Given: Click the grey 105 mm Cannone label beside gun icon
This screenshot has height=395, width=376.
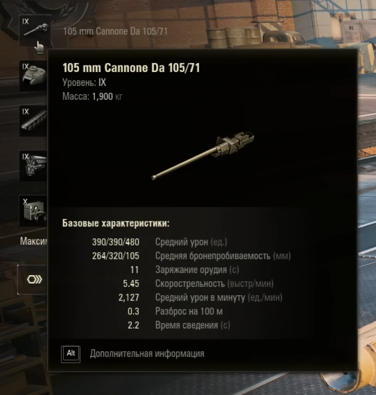Looking at the screenshot, I should (115, 31).
